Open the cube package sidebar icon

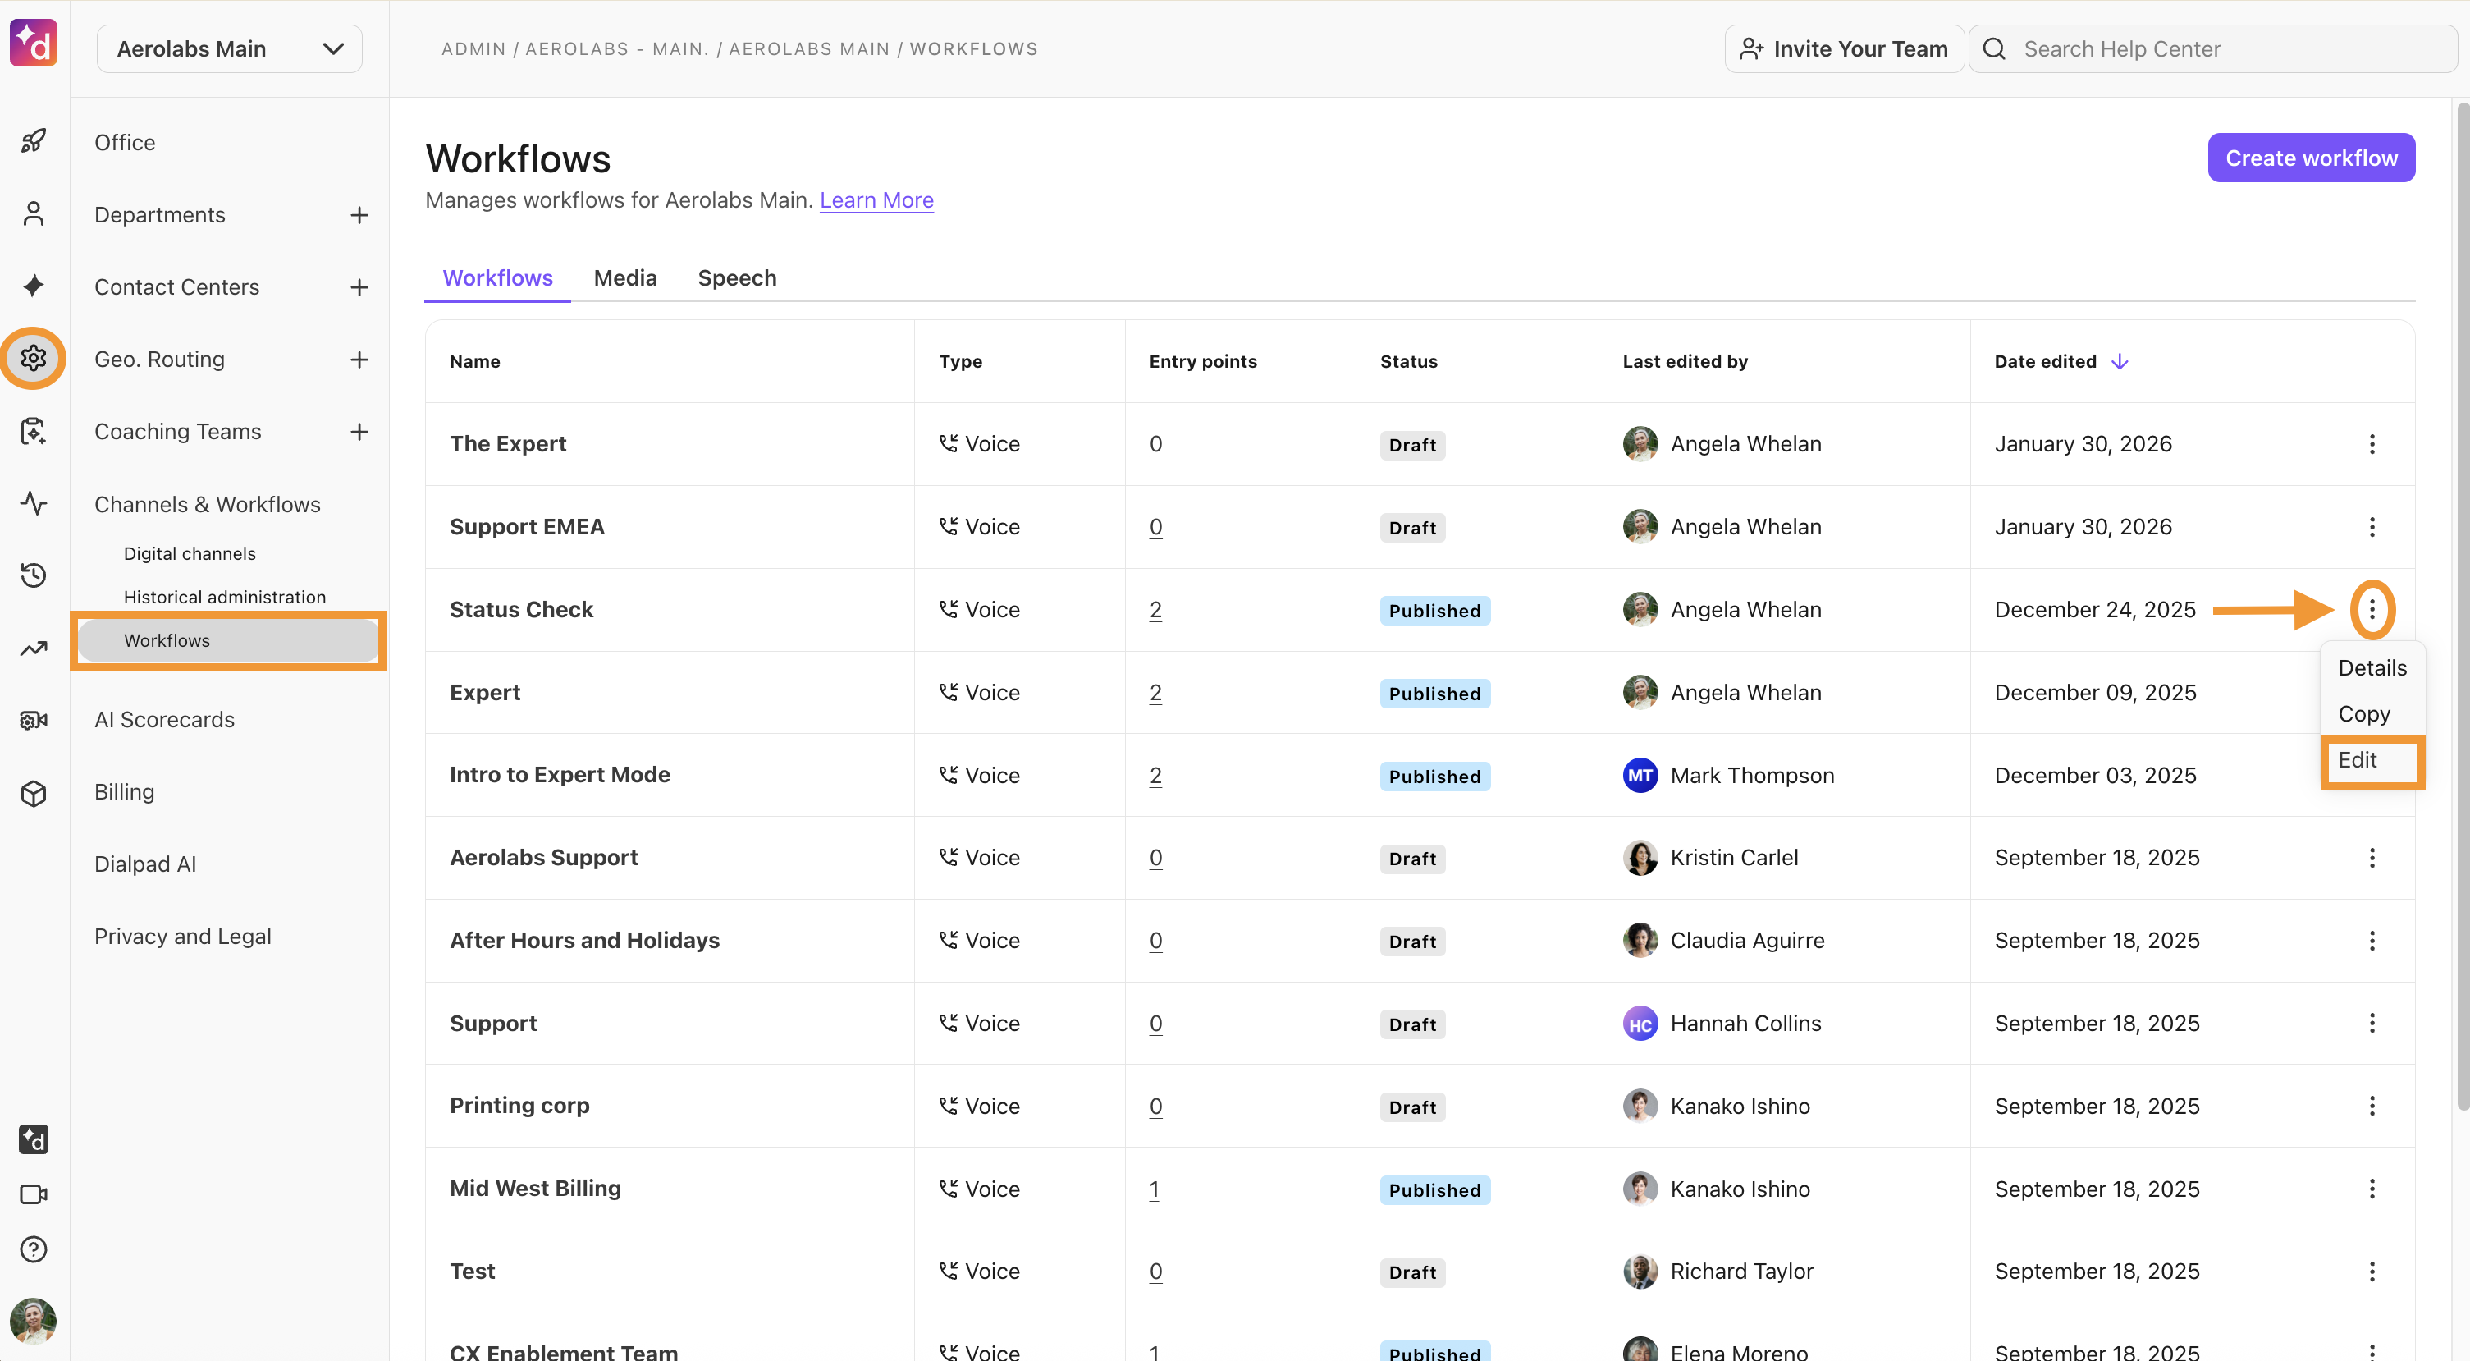(34, 793)
